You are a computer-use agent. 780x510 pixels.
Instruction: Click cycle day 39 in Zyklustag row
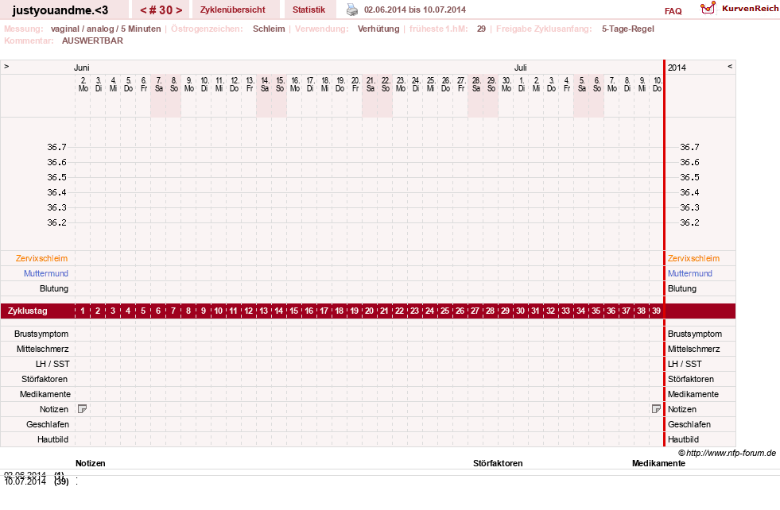[x=656, y=311]
